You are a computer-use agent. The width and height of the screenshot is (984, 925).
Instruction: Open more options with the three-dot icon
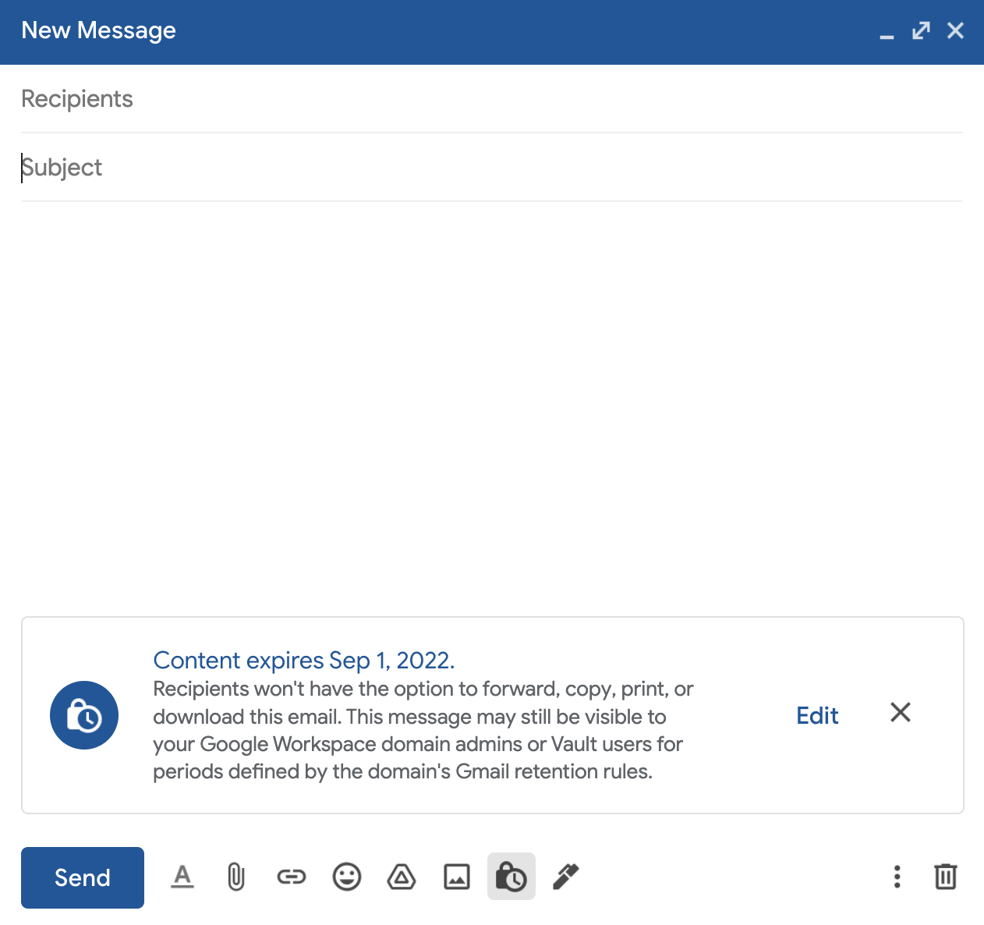(x=897, y=877)
